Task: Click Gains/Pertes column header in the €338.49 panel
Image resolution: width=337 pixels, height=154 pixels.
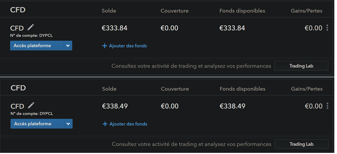Action: 307,89
